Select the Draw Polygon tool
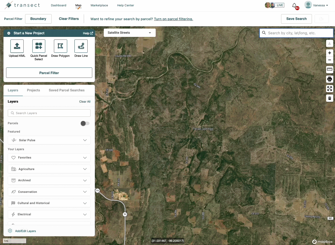This screenshot has width=335, height=245. 61,46
